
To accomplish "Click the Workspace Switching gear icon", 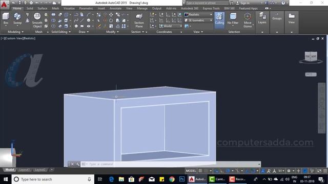I will pyautogui.click(x=289, y=171).
